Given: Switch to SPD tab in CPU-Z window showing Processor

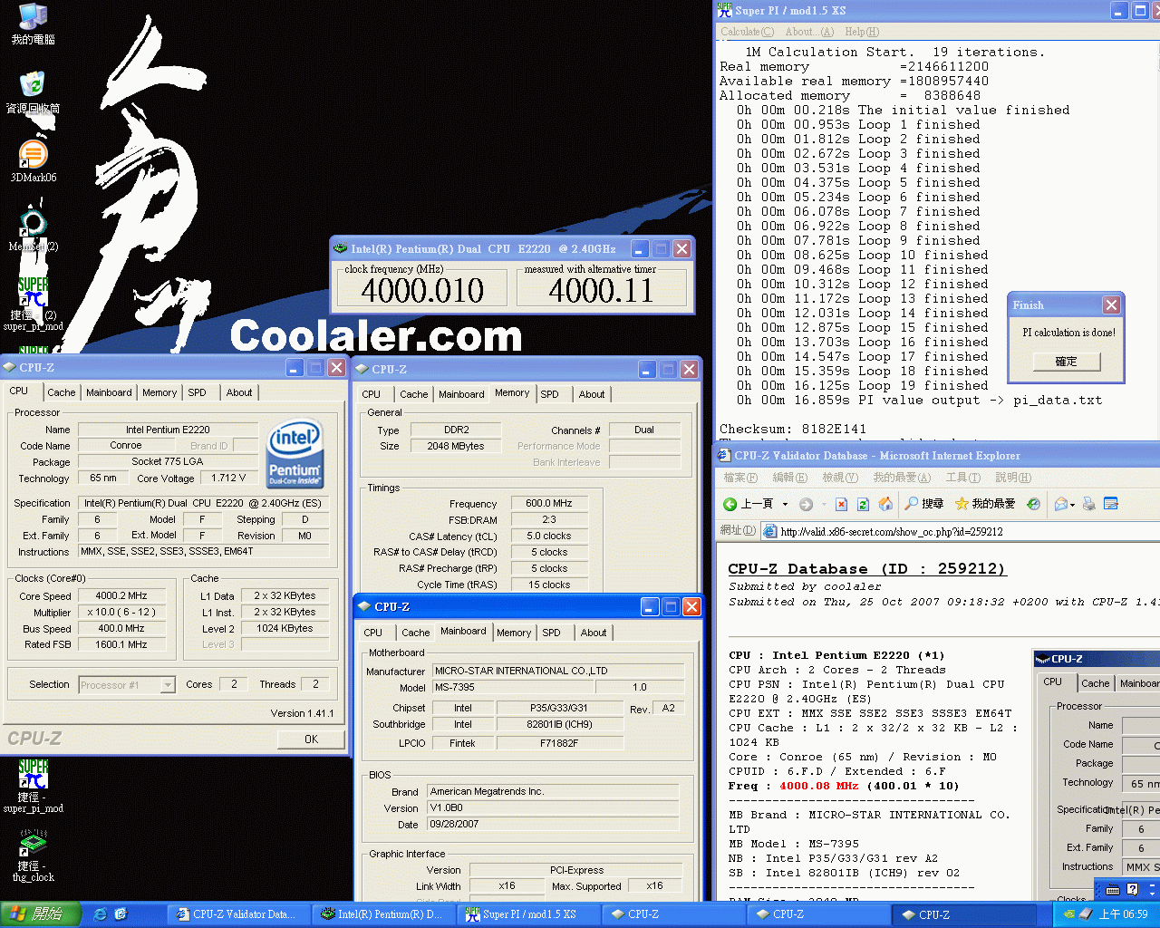Looking at the screenshot, I should (197, 392).
